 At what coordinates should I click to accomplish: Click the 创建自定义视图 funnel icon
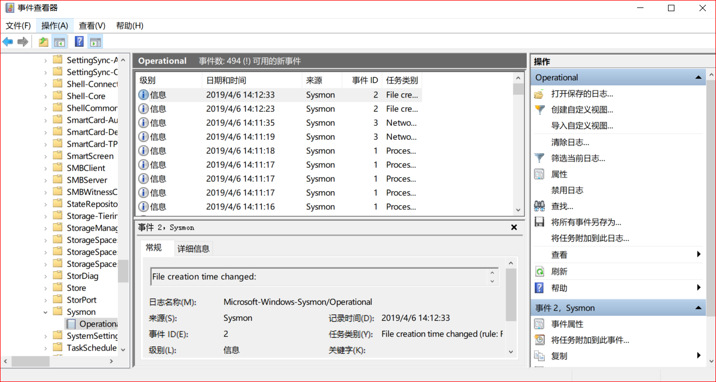540,110
